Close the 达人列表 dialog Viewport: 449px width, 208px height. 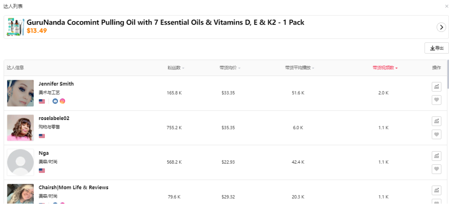click(447, 6)
